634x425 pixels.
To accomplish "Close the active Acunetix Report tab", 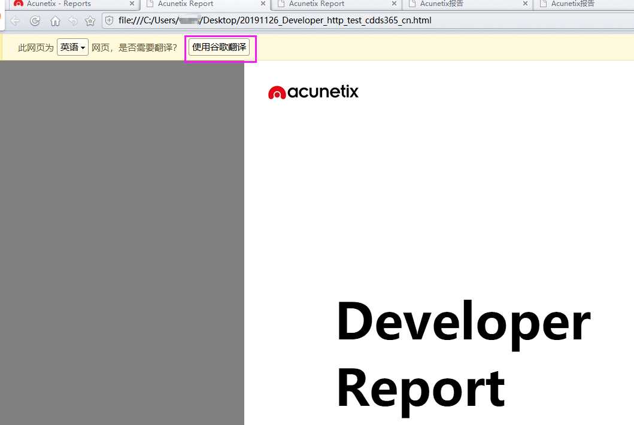I will coord(263,4).
